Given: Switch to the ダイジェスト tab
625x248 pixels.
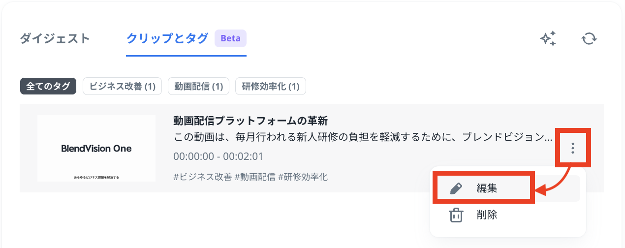Looking at the screenshot, I should (55, 38).
